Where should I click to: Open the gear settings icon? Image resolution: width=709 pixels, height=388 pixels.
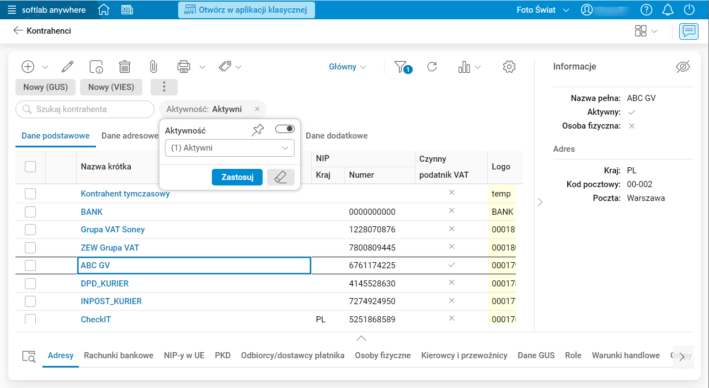point(509,67)
